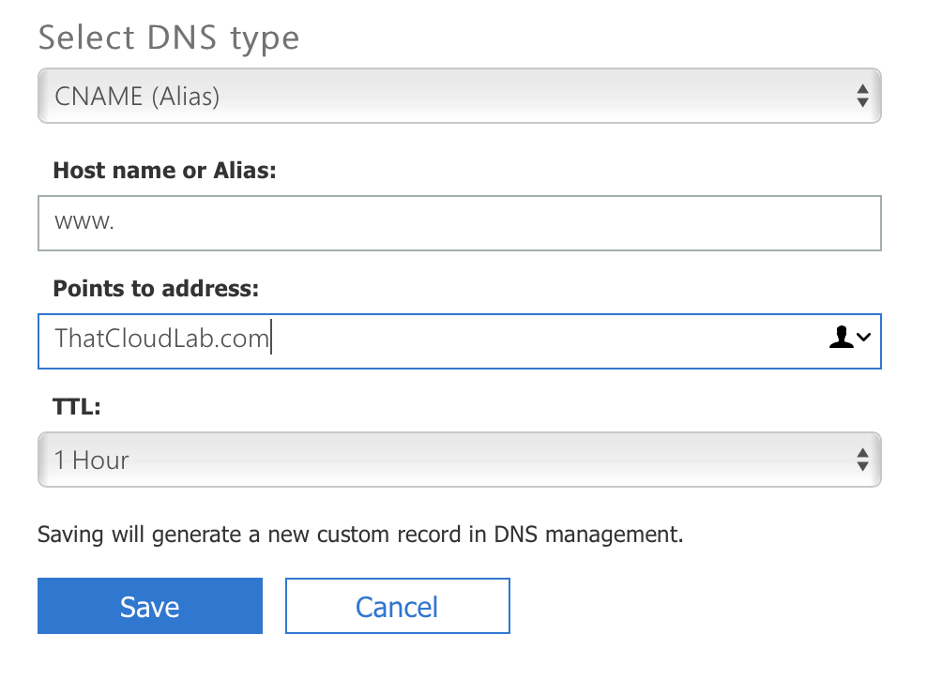927x694 pixels.
Task: Select the '1 Hour' value text
Action: pos(92,460)
